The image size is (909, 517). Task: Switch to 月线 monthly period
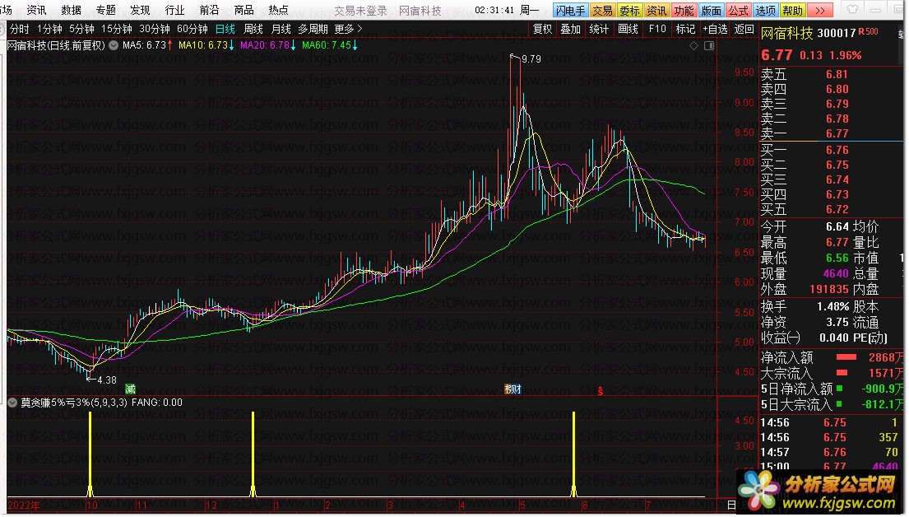(281, 29)
